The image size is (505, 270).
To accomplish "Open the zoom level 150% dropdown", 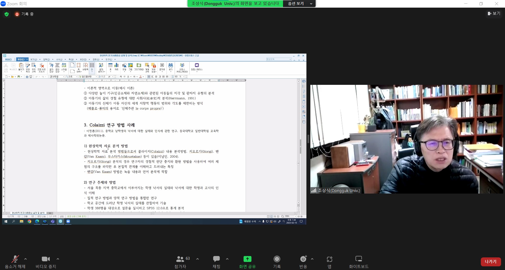I will coord(290,216).
